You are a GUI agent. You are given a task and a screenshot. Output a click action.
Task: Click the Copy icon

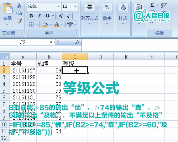point(19,13)
